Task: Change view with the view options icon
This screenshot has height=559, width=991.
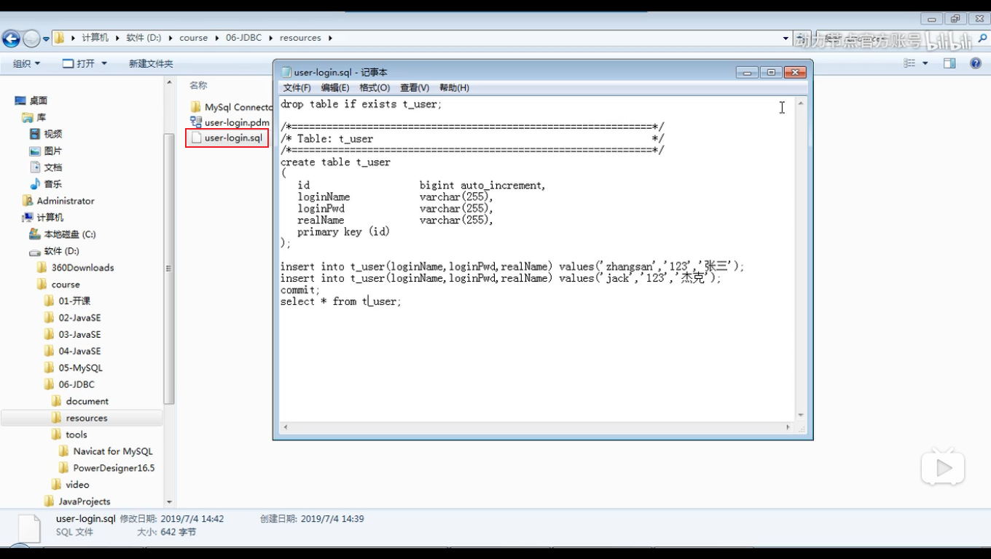Action: pos(909,63)
